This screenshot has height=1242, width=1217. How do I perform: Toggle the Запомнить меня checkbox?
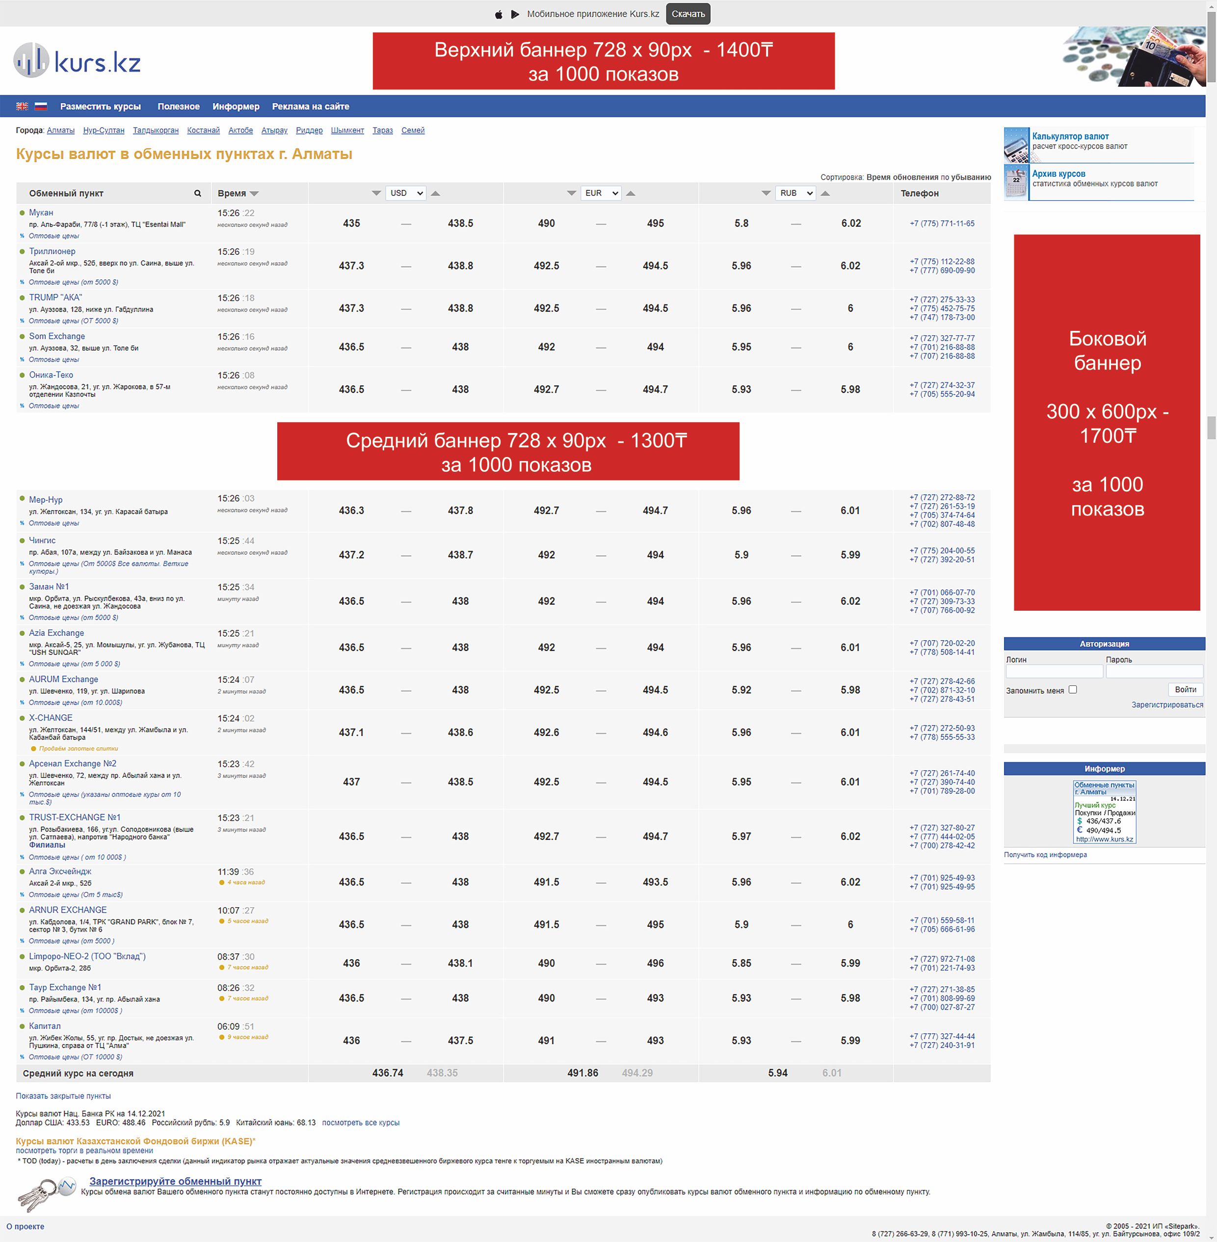1073,689
